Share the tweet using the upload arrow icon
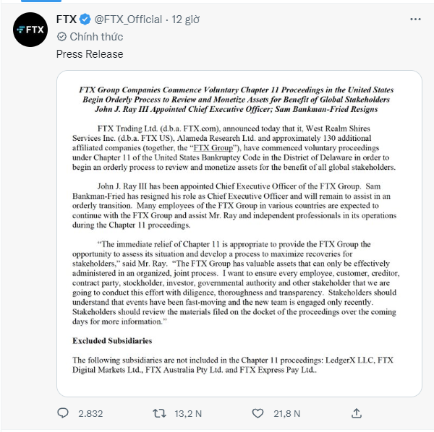 pyautogui.click(x=357, y=413)
